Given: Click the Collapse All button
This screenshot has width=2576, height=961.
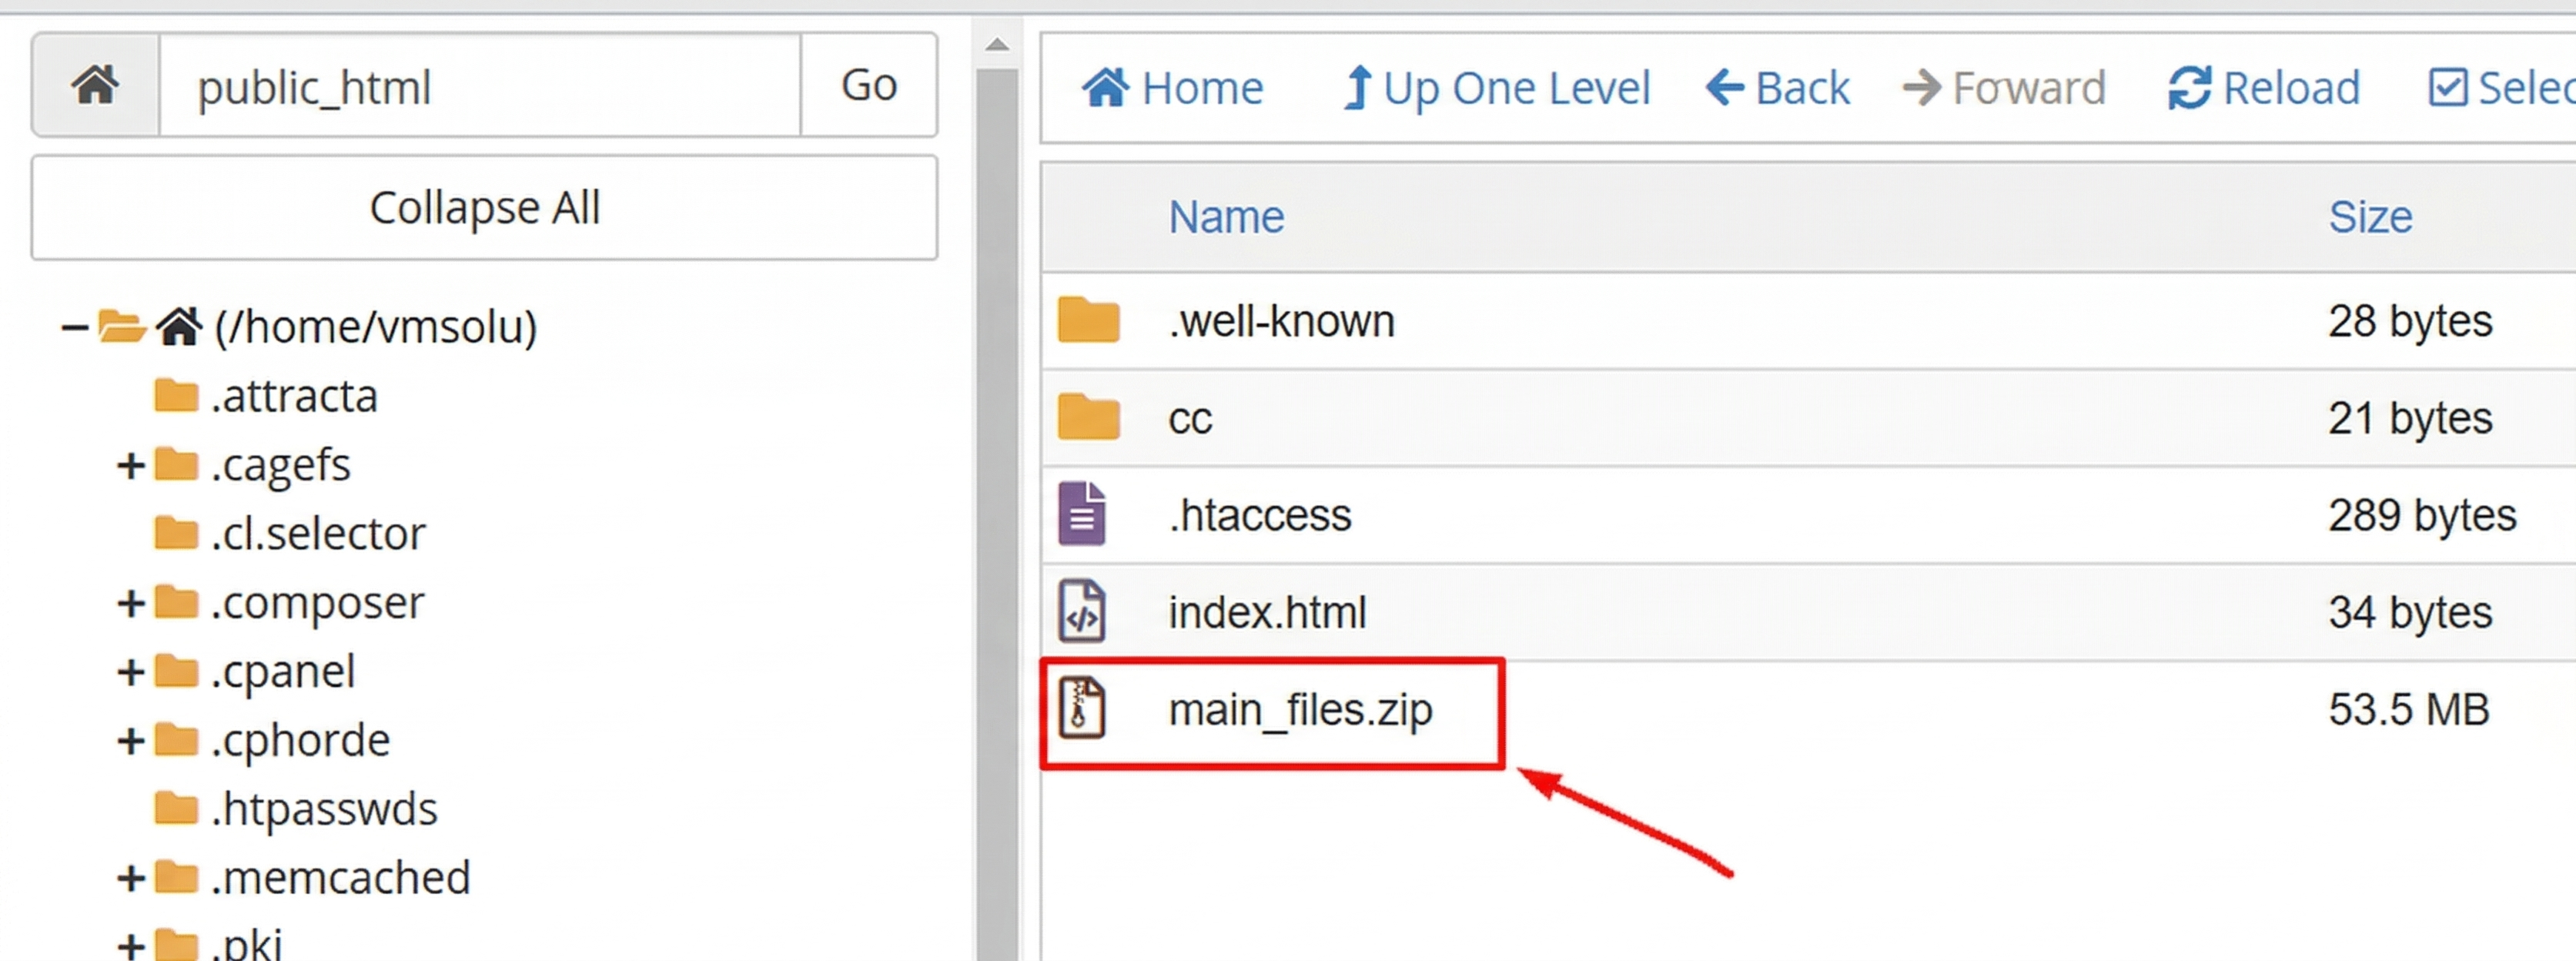Looking at the screenshot, I should pyautogui.click(x=484, y=208).
